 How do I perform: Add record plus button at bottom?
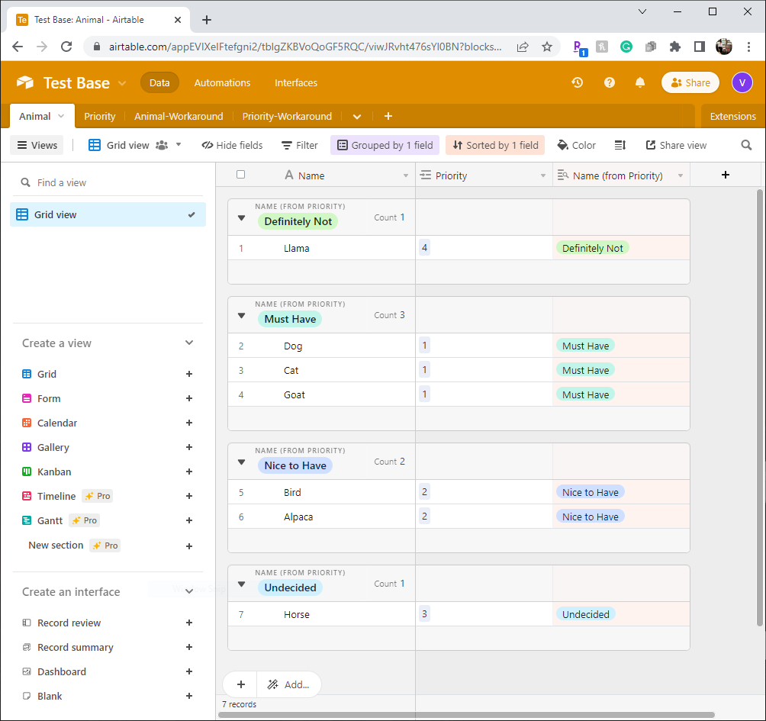[x=241, y=684]
